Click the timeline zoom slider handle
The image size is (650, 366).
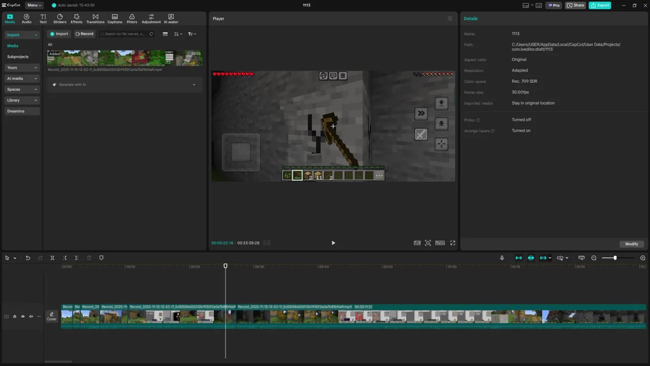(x=614, y=258)
